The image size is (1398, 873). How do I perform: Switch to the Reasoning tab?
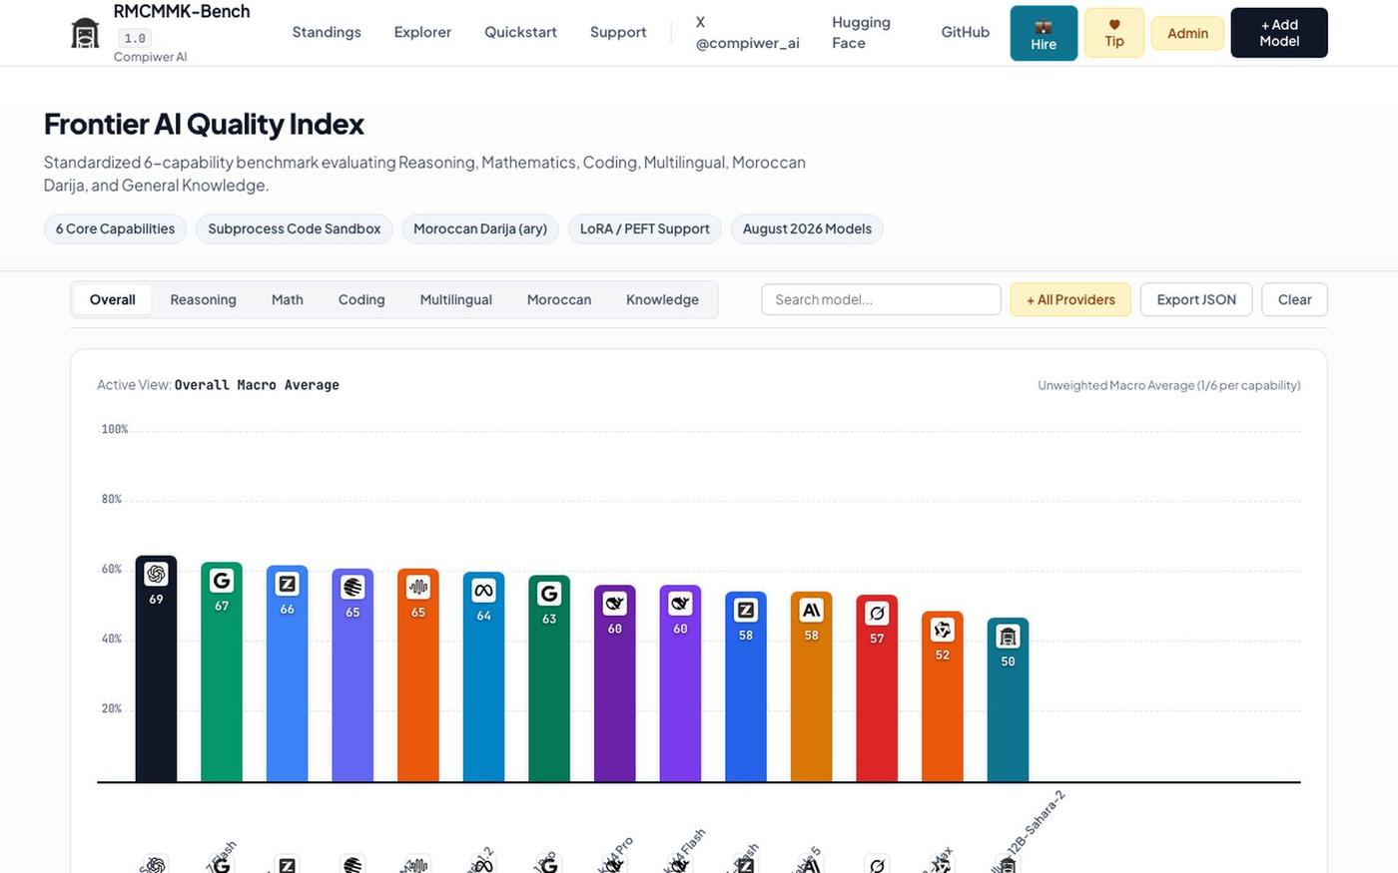click(204, 299)
